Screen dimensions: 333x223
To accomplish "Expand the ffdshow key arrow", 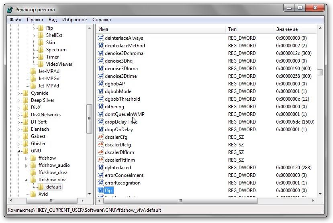I will (x=27, y=158).
